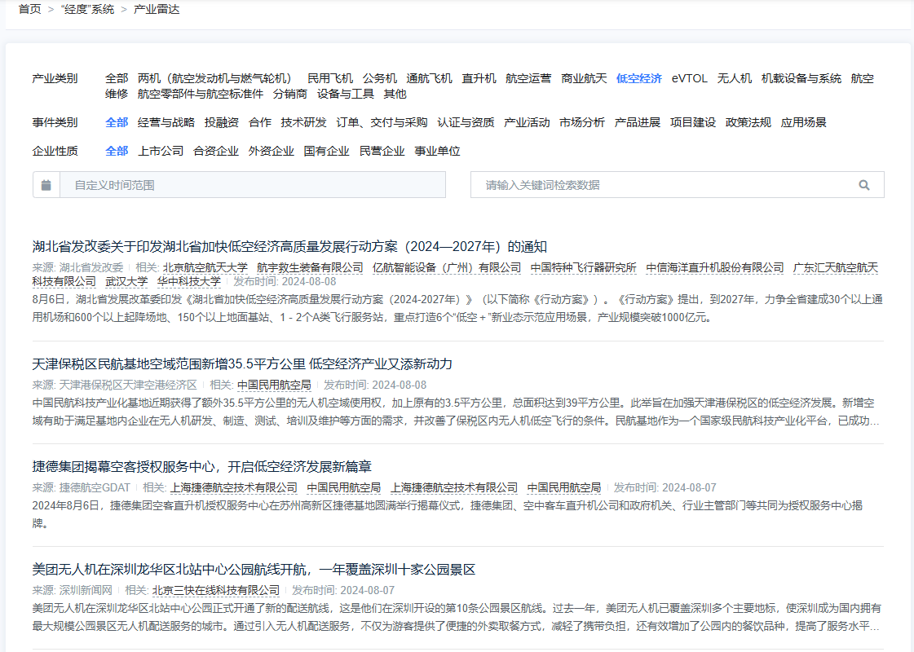Image resolution: width=914 pixels, height=652 pixels.
Task: Filter events by 市场分析
Action: 582,122
